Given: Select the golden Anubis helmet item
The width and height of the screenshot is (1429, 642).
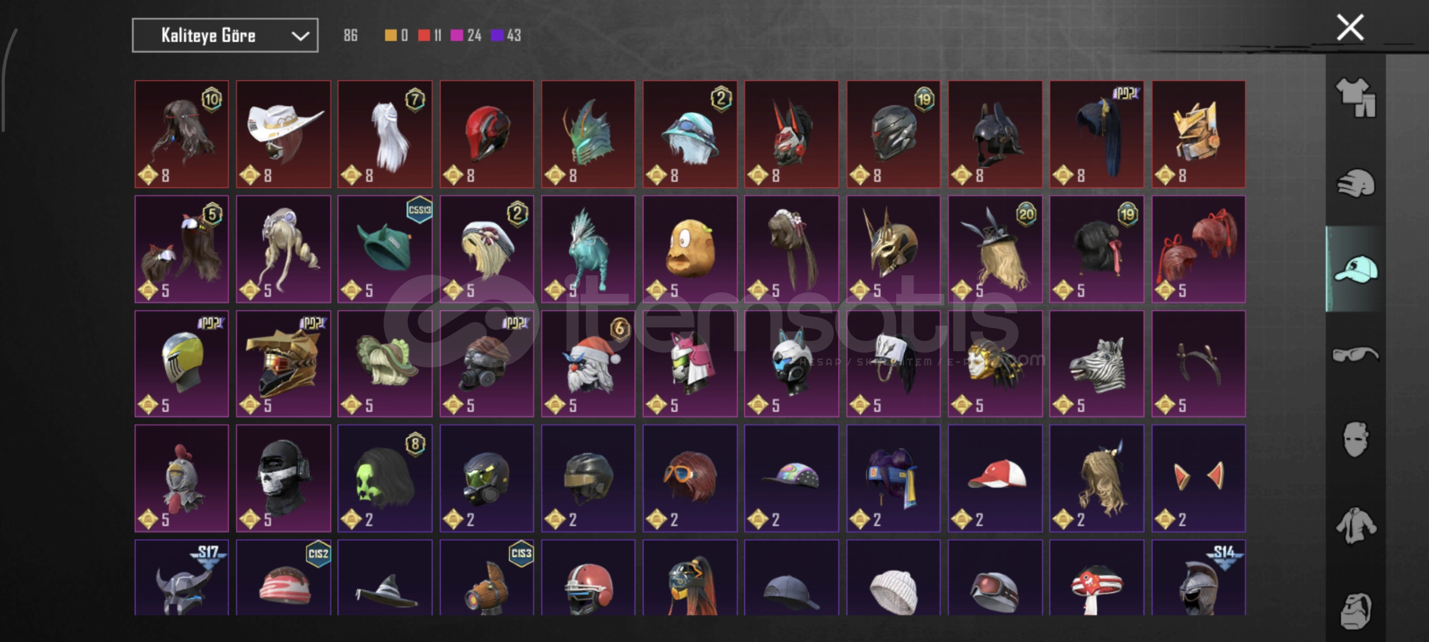Looking at the screenshot, I should (893, 249).
